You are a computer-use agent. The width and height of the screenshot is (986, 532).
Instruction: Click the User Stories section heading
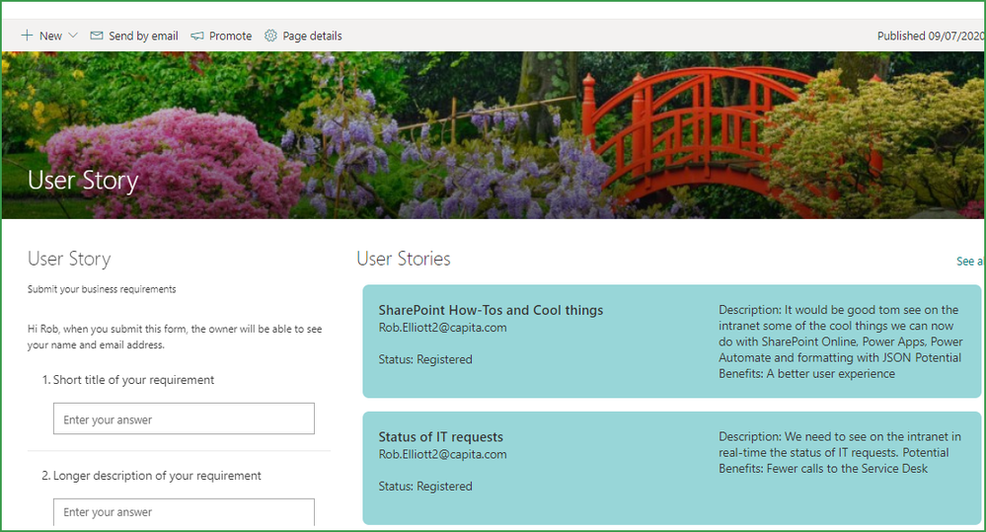(403, 259)
